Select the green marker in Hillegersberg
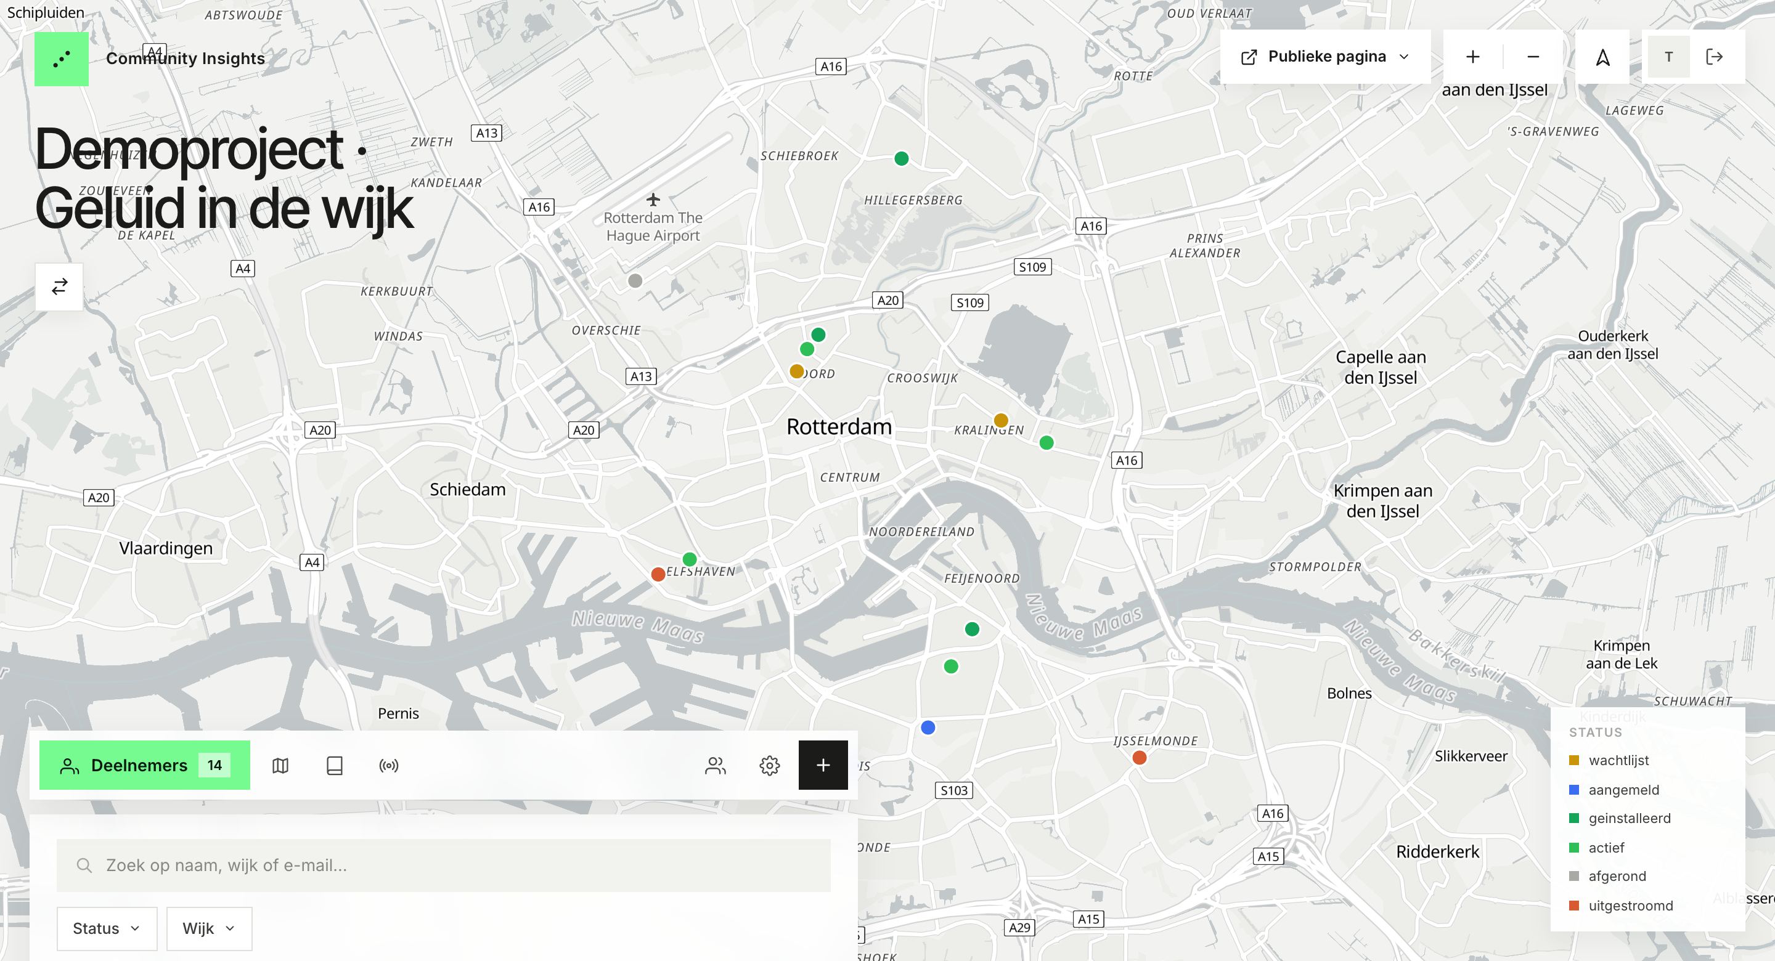Image resolution: width=1775 pixels, height=961 pixels. [901, 158]
